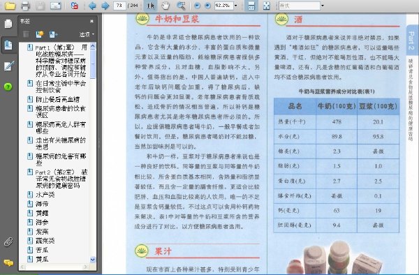
Task: Click the 酒 section heading
Action: click(298, 20)
